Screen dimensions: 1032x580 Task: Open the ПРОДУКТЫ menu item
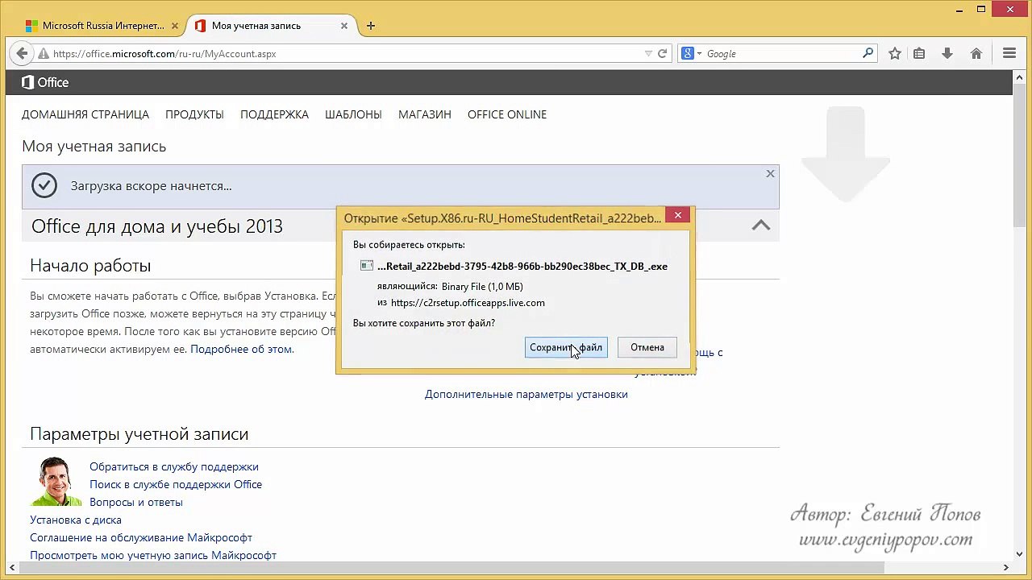point(194,114)
